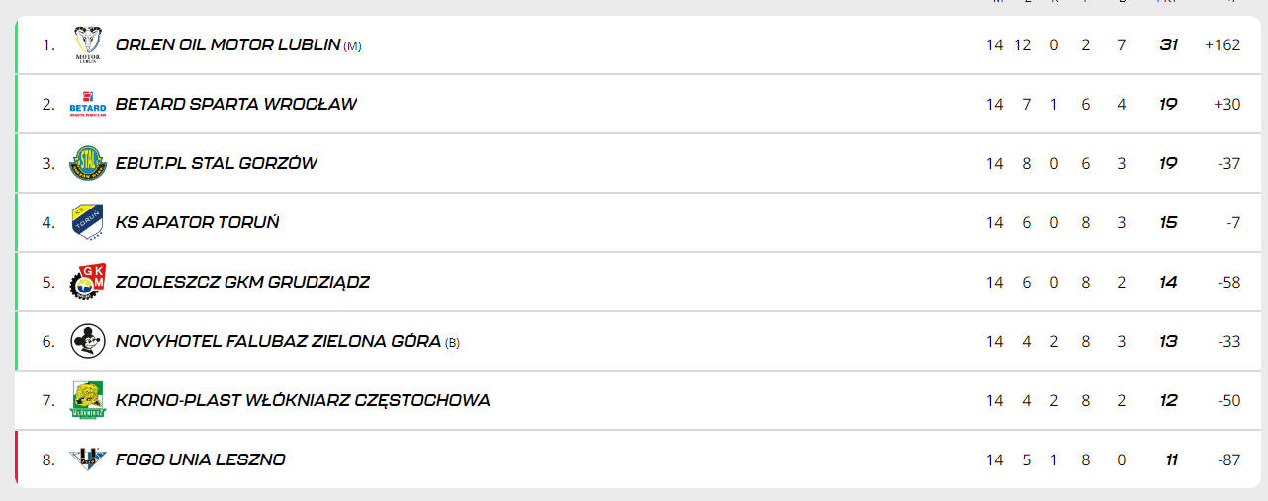The image size is (1268, 501).
Task: Open NOVYHOTEL FALUBAZ ZIELONA GÓRA link
Action: tap(278, 341)
